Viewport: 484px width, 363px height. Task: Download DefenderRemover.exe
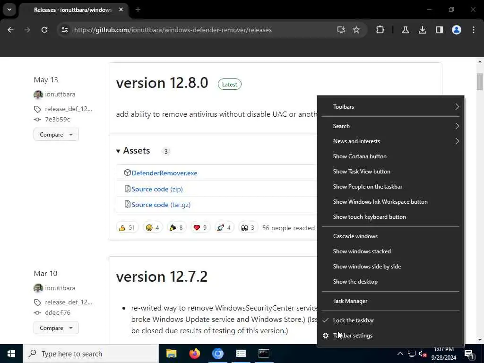(164, 173)
